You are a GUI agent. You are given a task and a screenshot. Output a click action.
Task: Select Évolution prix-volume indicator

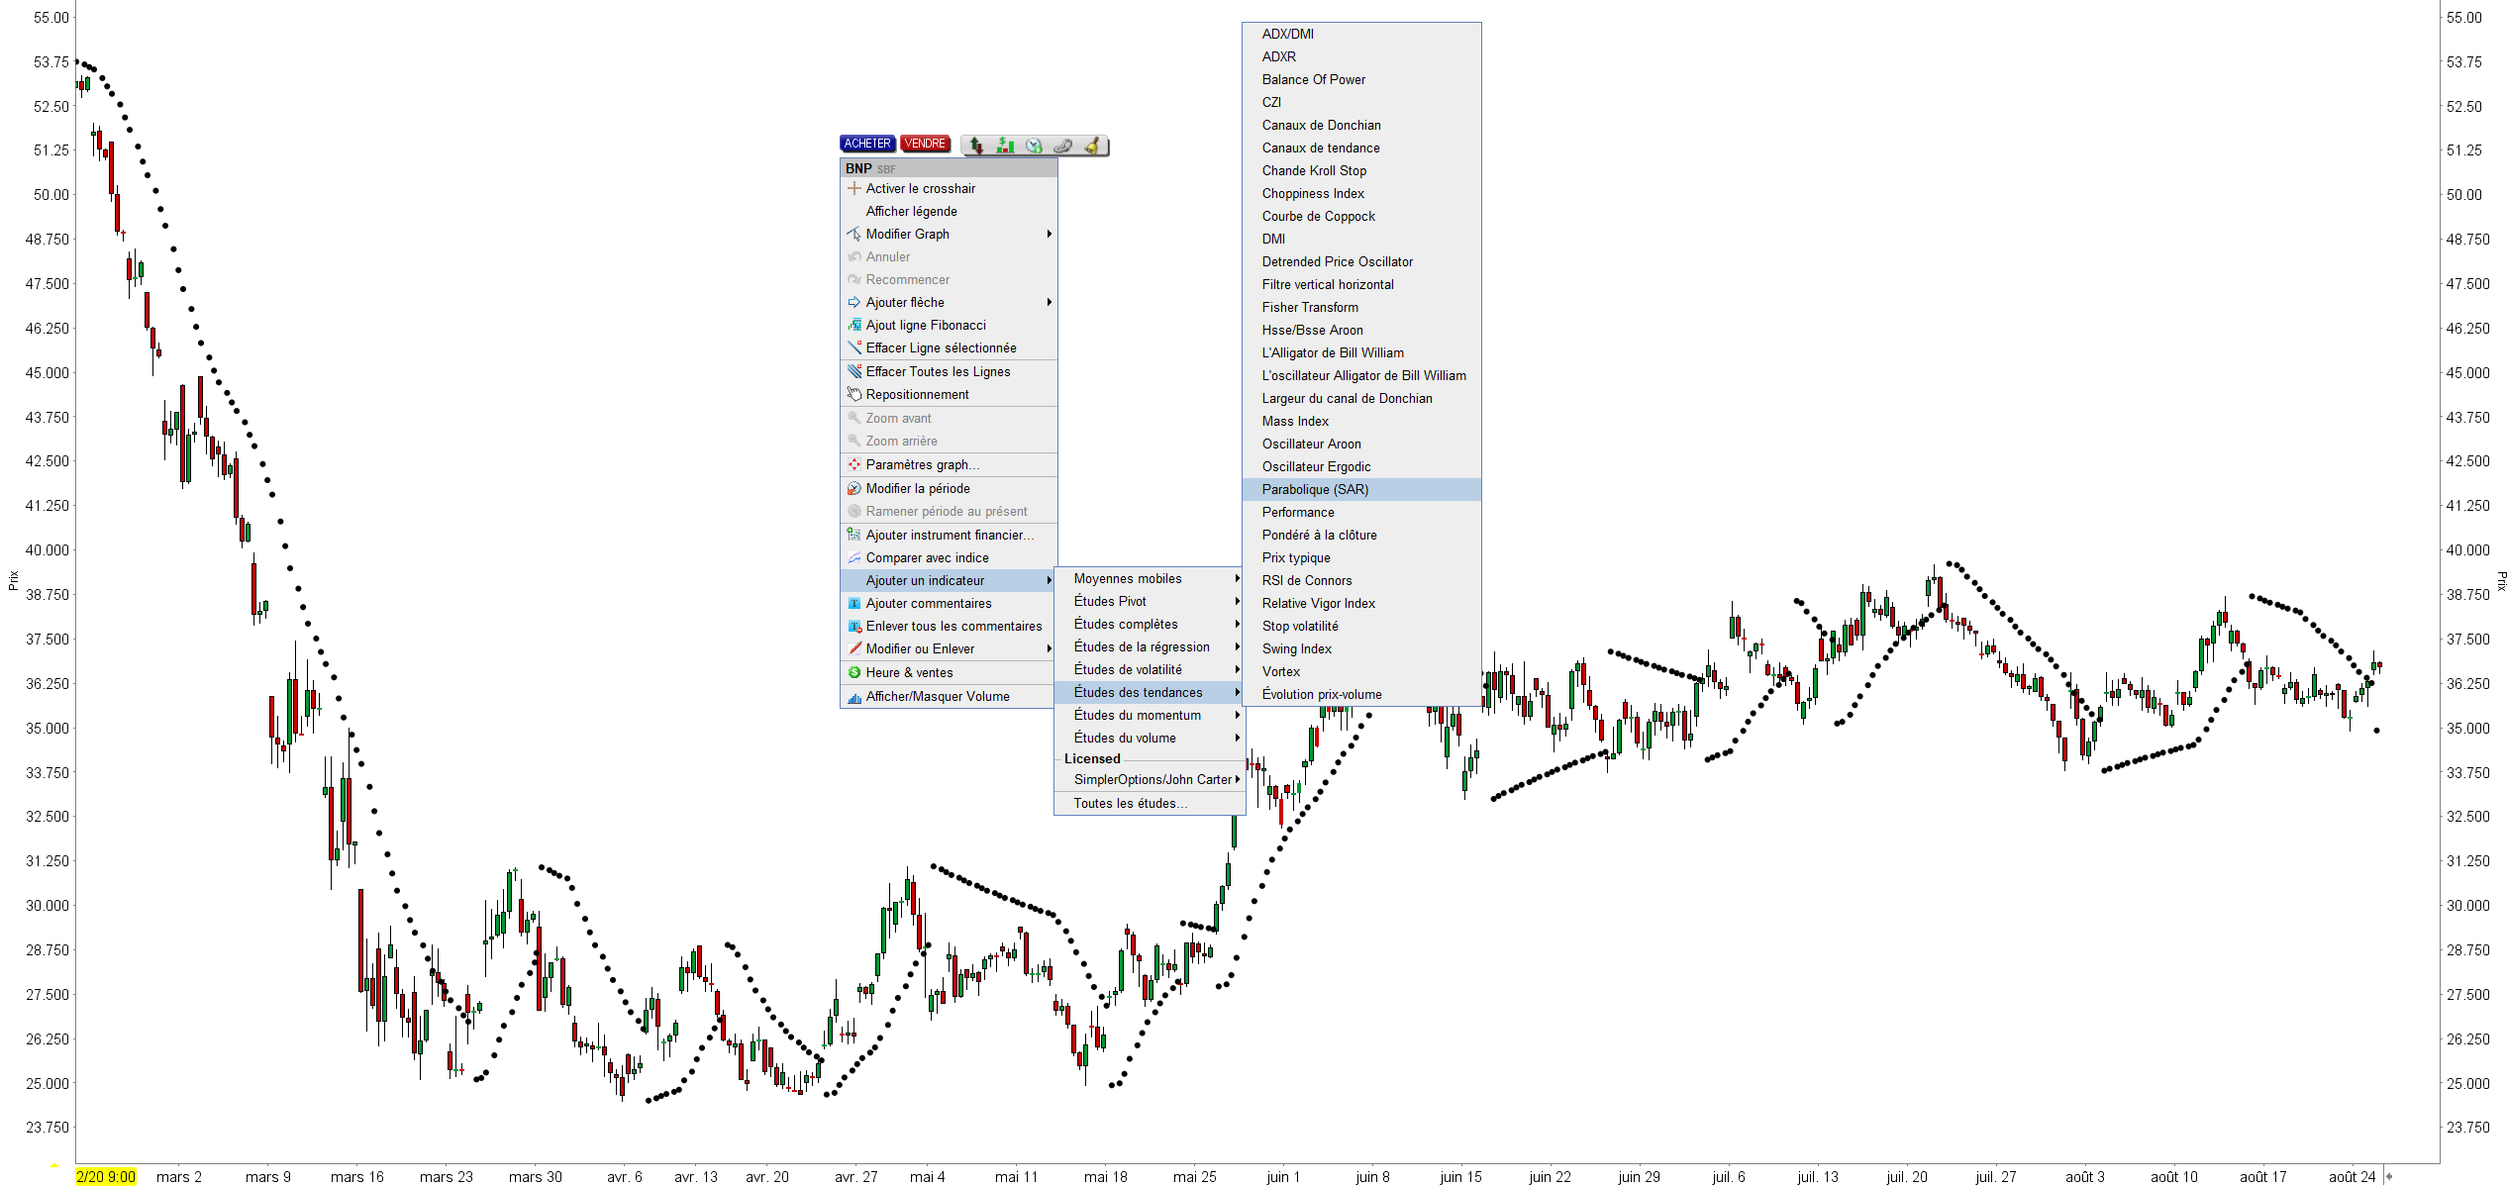click(1361, 694)
